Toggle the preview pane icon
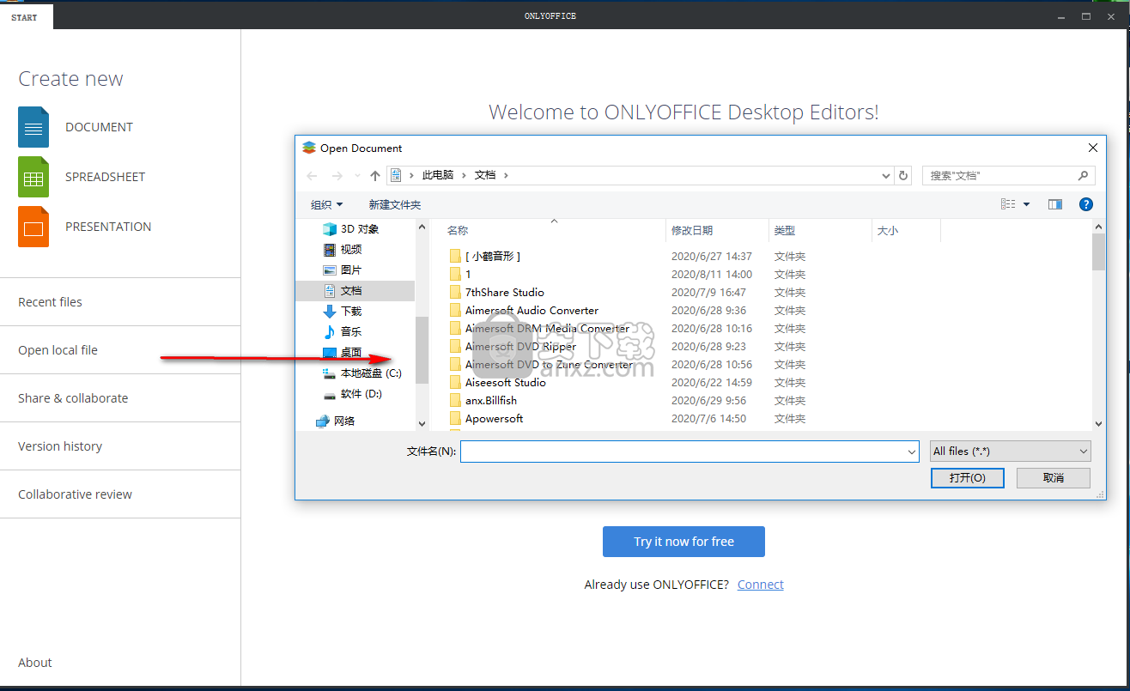This screenshot has height=691, width=1130. pyautogui.click(x=1055, y=204)
